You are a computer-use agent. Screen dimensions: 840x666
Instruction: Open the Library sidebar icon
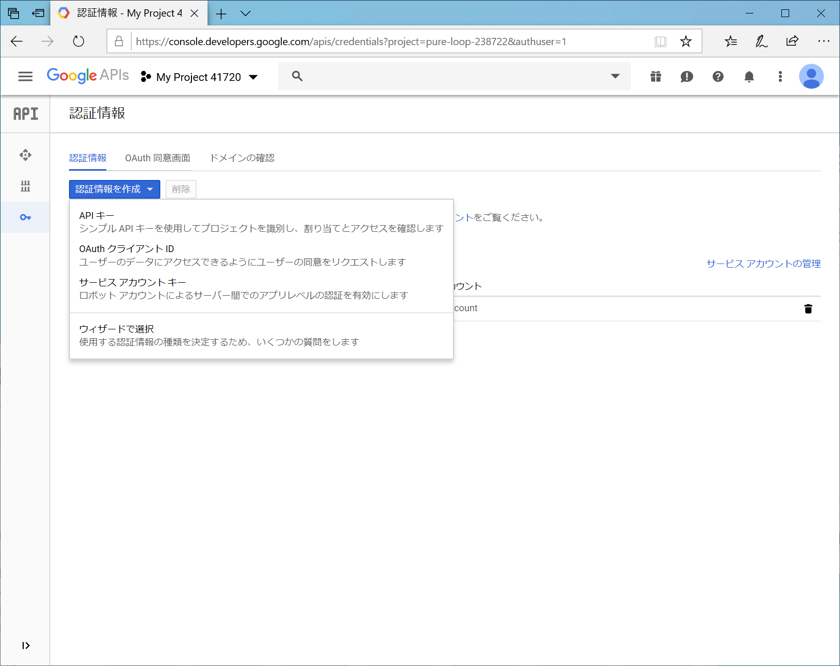pyautogui.click(x=25, y=186)
